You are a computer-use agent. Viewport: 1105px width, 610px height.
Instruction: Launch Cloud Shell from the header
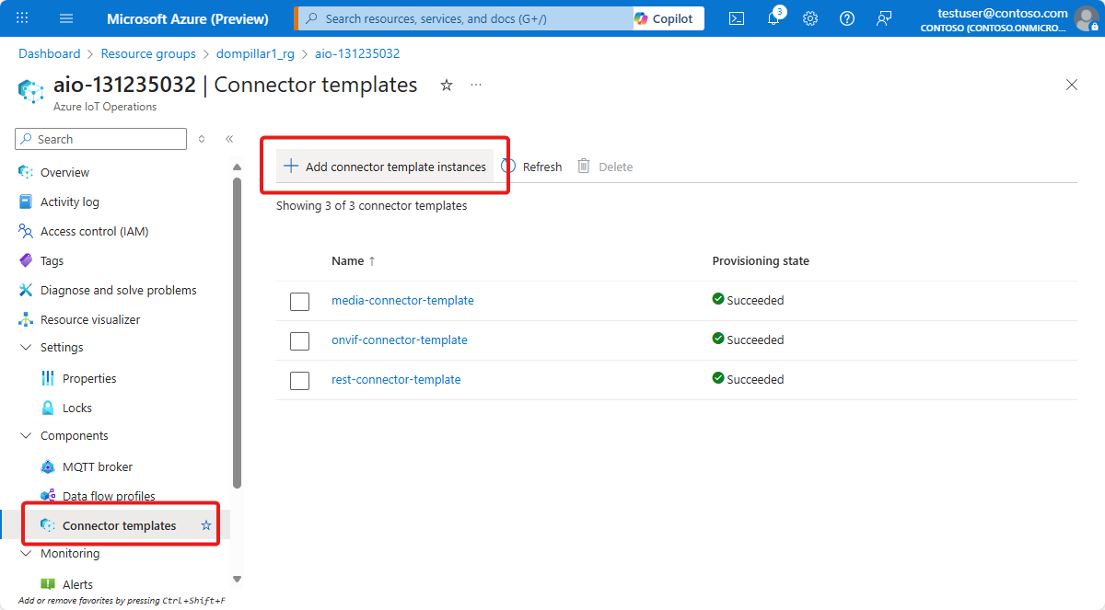pyautogui.click(x=737, y=18)
